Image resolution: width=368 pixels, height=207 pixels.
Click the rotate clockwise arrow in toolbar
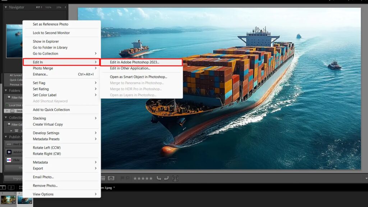[x=166, y=178]
